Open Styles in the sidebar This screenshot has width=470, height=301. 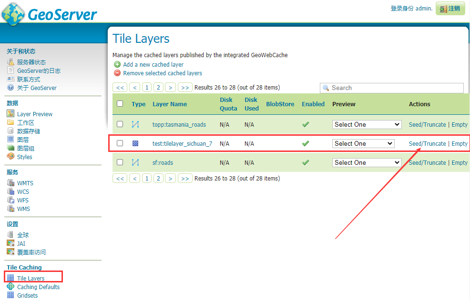[x=25, y=157]
